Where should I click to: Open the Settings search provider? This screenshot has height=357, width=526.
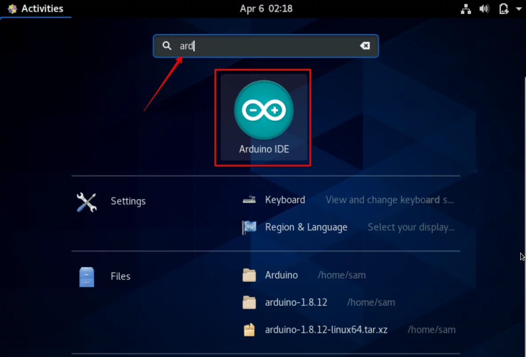pos(87,202)
